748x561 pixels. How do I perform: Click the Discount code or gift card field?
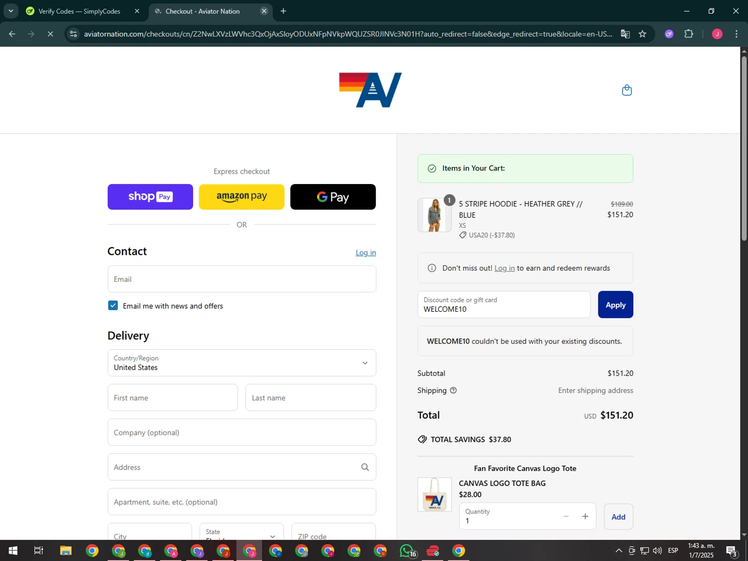point(504,305)
